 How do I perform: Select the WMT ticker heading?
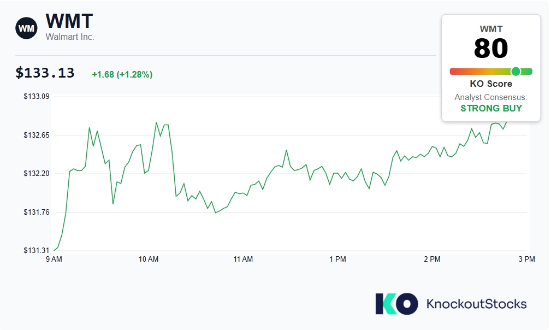coord(69,21)
